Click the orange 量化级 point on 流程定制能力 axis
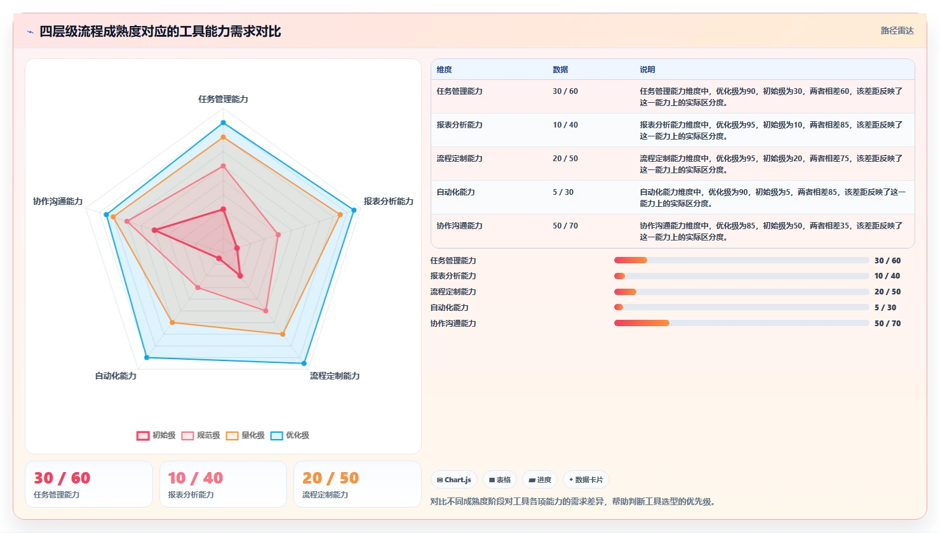 (283, 334)
